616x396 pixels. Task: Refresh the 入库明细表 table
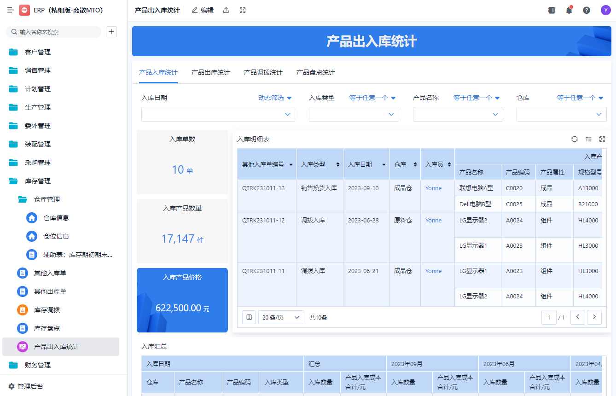click(x=575, y=139)
